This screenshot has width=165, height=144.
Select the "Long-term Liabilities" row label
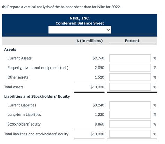pos(24,115)
